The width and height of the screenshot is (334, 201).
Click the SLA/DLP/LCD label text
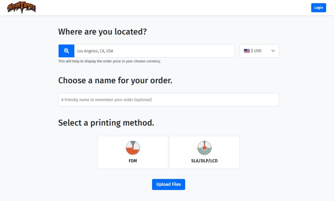point(204,160)
